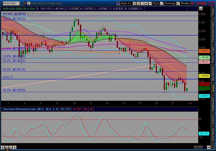This screenshot has height=151, width=216.
Task: Click the 78.6% ($0.98723) Fibonacci label
Action: pos(14,19)
